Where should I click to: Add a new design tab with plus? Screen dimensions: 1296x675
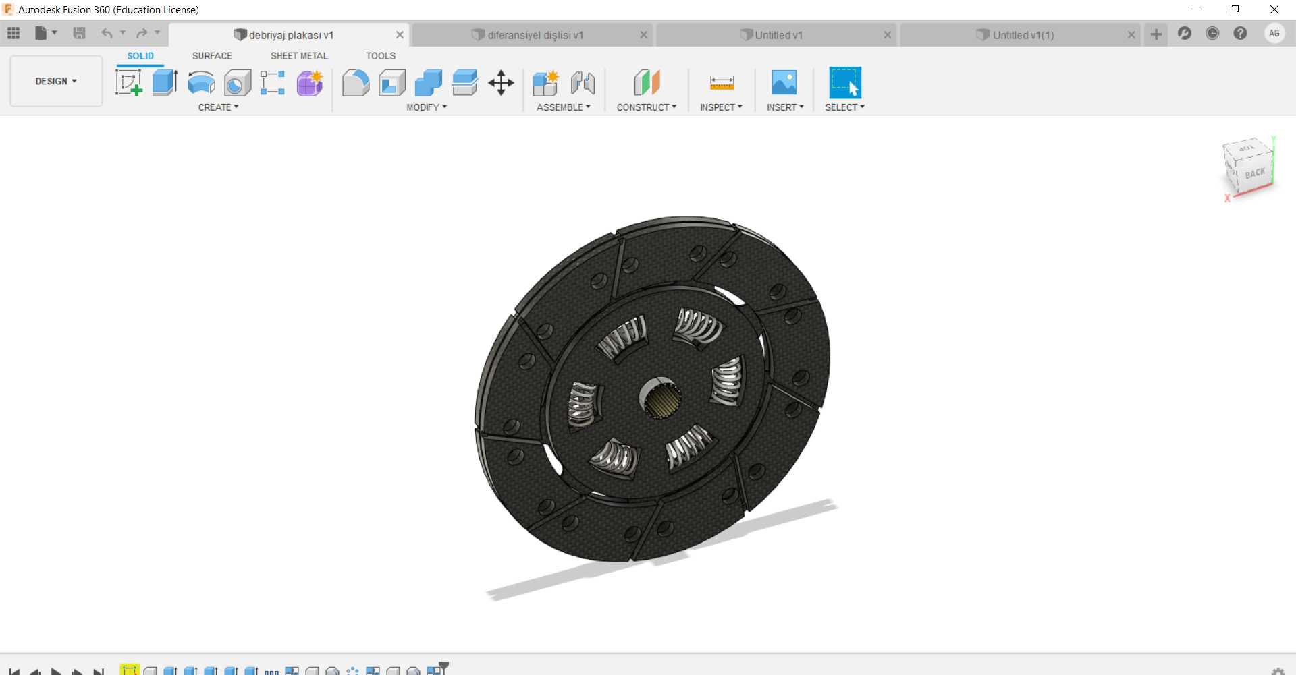click(x=1156, y=34)
